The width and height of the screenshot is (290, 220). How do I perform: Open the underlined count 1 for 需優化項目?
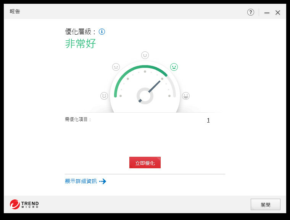point(208,120)
